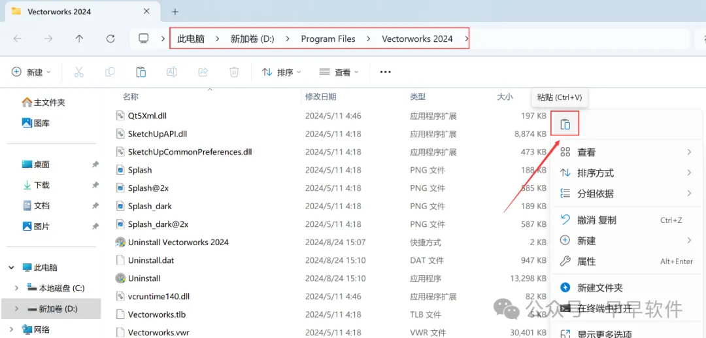Click the Cut scissors toolbar icon
706x338 pixels.
click(x=79, y=72)
